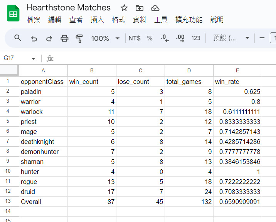Open the 查看 menu
The image size is (276, 222).
pos(76,20)
